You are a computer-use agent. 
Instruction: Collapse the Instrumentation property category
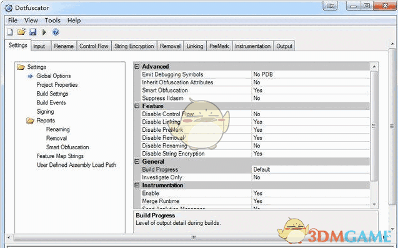(137, 186)
